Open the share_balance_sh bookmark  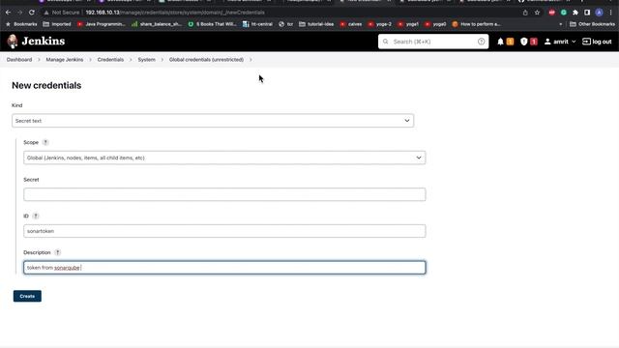(x=157, y=24)
